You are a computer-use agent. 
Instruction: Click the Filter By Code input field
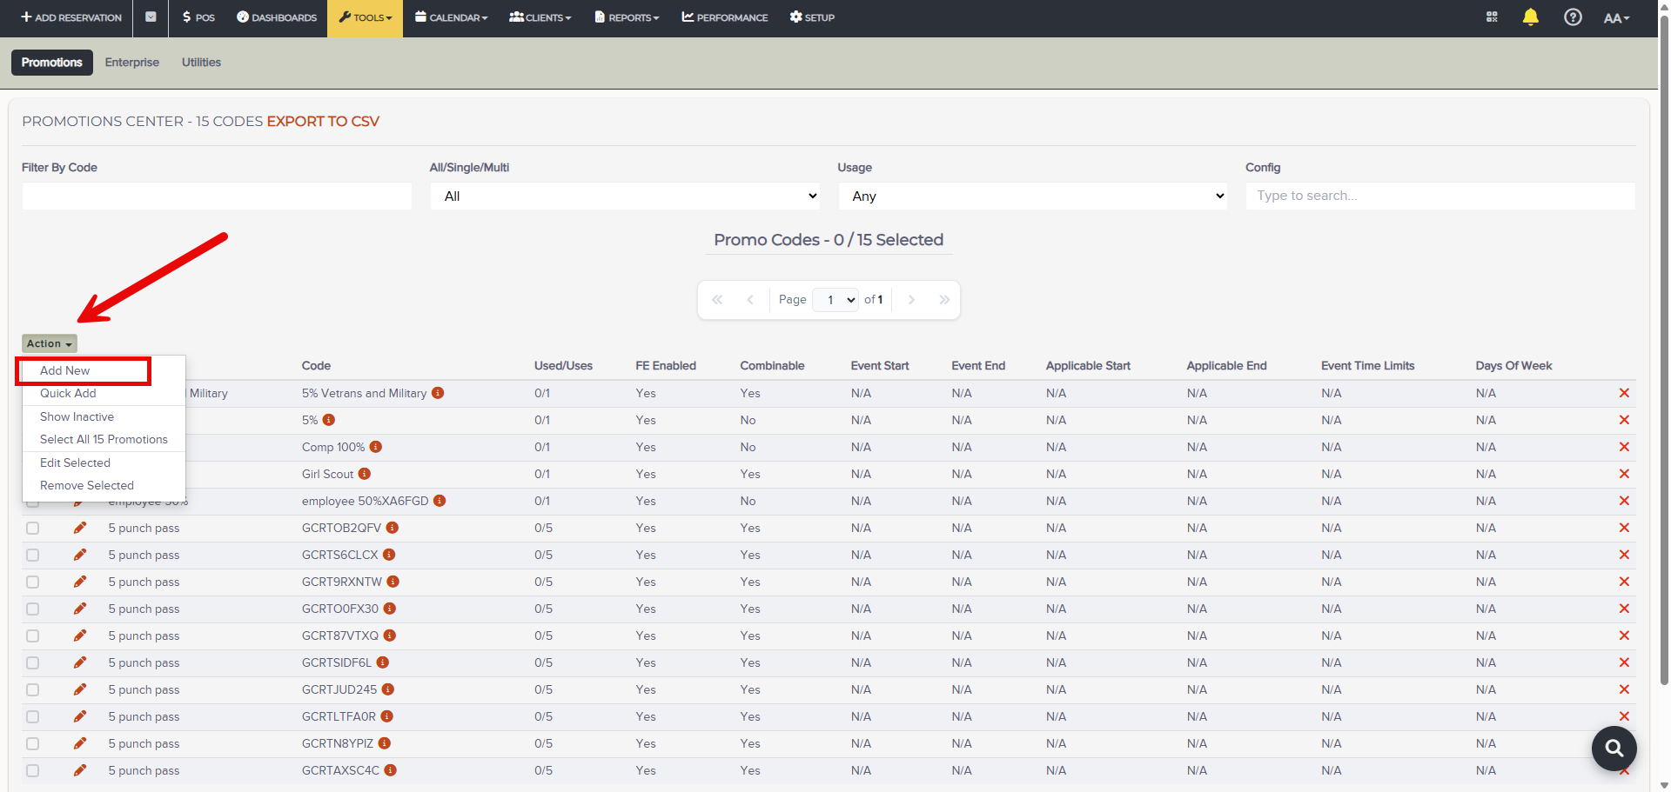click(x=217, y=196)
